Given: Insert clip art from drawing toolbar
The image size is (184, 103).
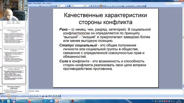Looking at the screenshot, I should click(35, 96).
